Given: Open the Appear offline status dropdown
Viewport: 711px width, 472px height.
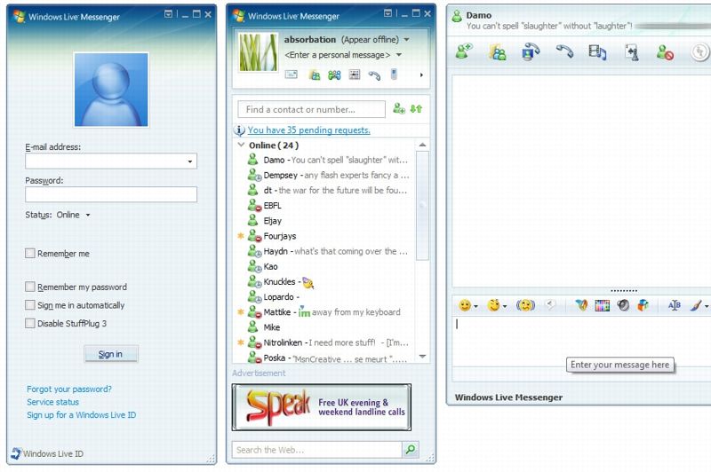Looking at the screenshot, I should pos(407,39).
